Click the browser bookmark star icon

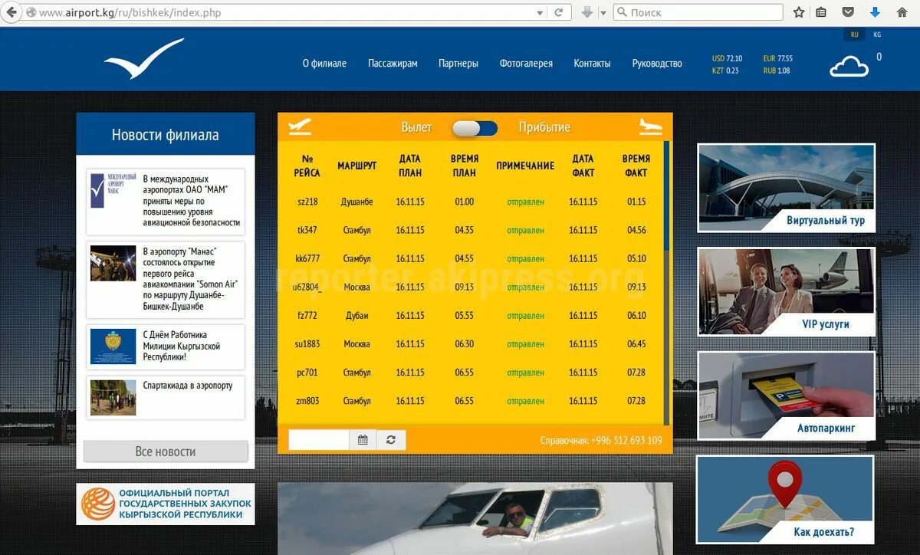coord(799,12)
